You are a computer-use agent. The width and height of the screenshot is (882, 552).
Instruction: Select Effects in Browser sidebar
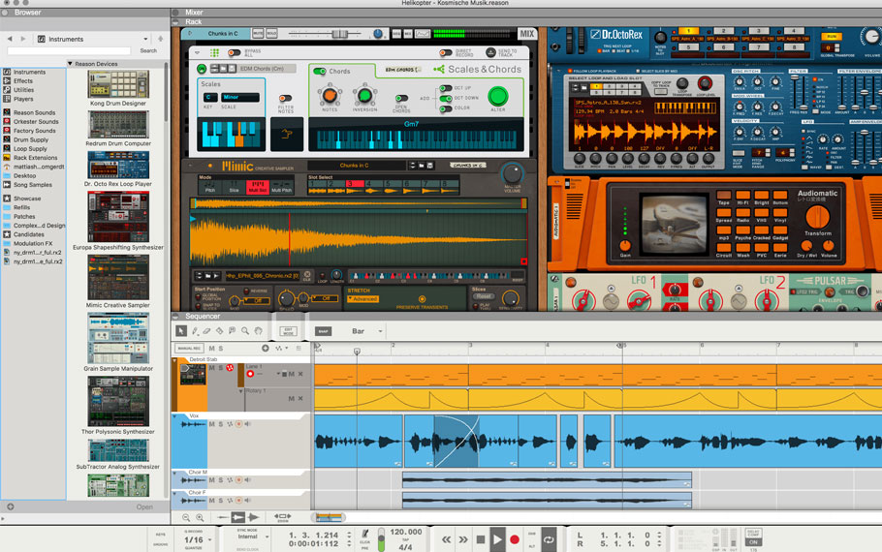(23, 81)
